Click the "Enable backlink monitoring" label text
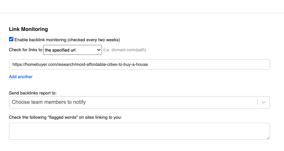 (x=40, y=40)
